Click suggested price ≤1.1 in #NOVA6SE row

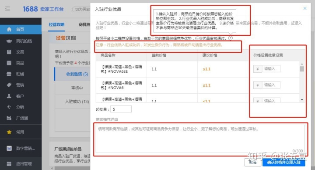(x=206, y=69)
